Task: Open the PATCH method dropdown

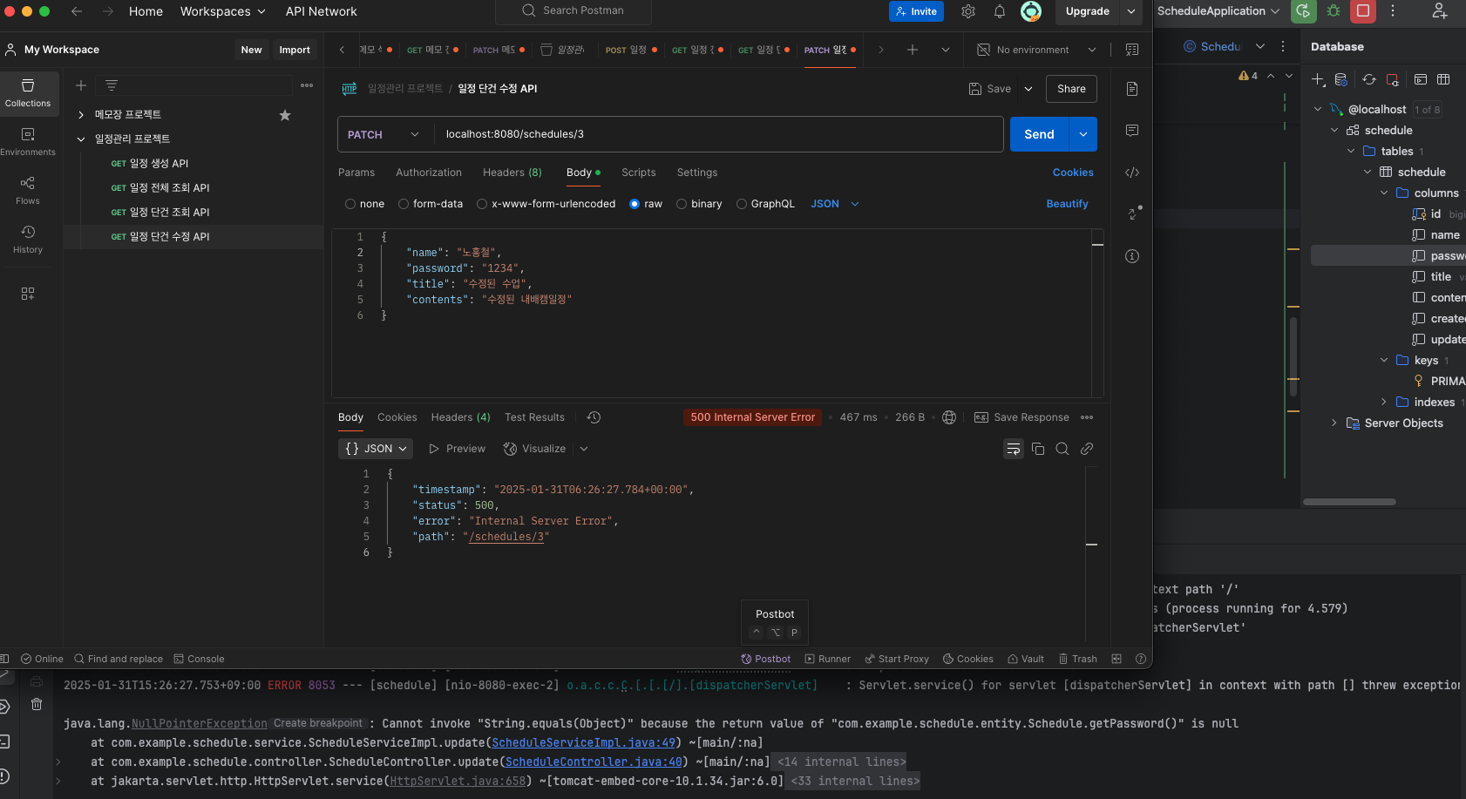Action: click(383, 134)
